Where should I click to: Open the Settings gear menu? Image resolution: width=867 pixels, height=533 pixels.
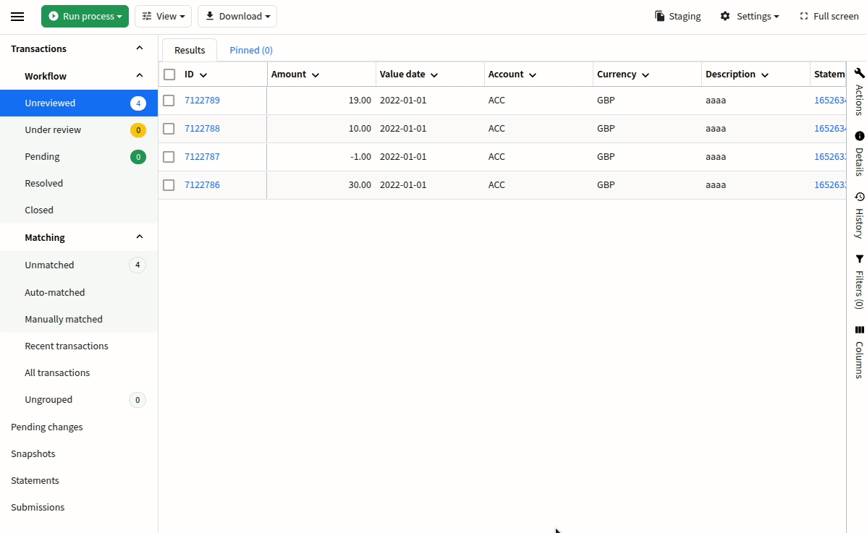point(749,16)
